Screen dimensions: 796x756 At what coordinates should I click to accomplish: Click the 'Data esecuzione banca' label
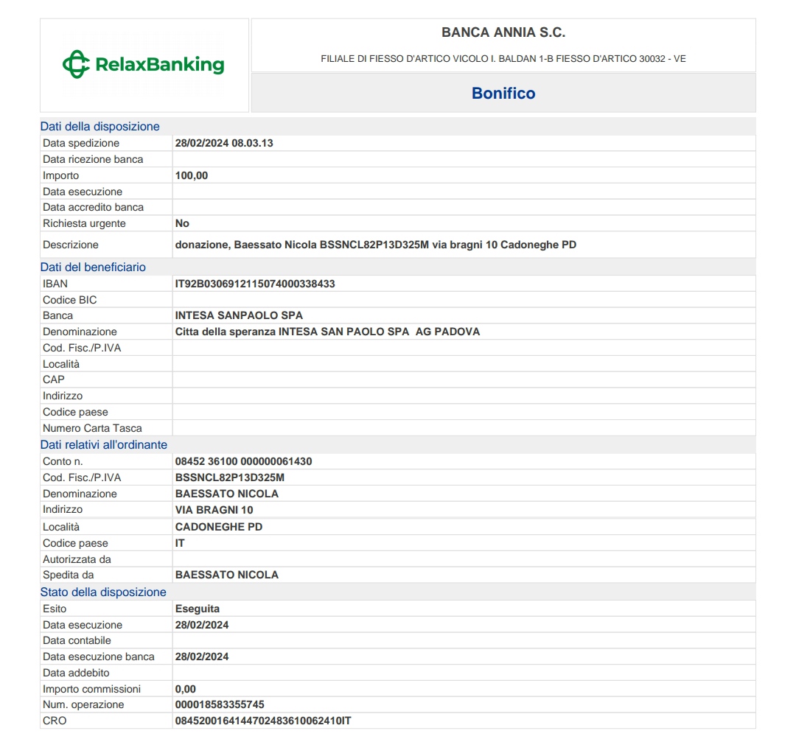(99, 657)
